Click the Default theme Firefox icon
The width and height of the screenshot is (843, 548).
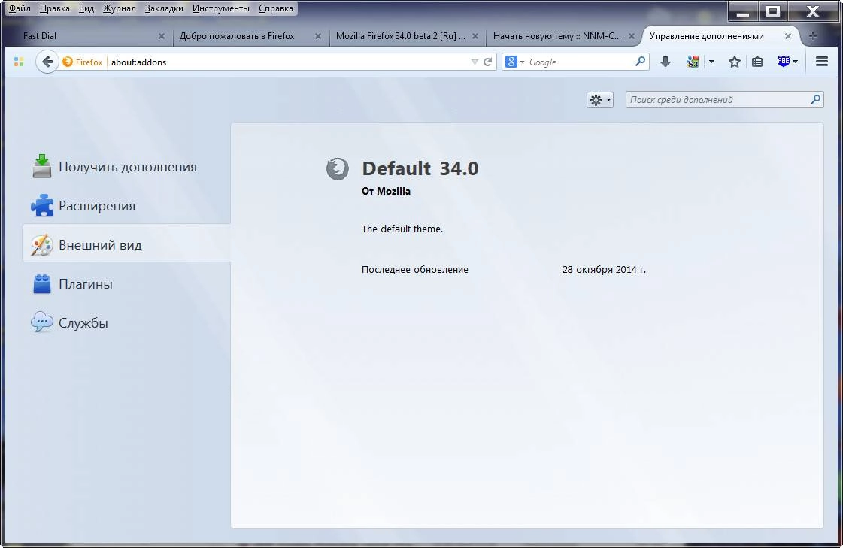click(338, 168)
